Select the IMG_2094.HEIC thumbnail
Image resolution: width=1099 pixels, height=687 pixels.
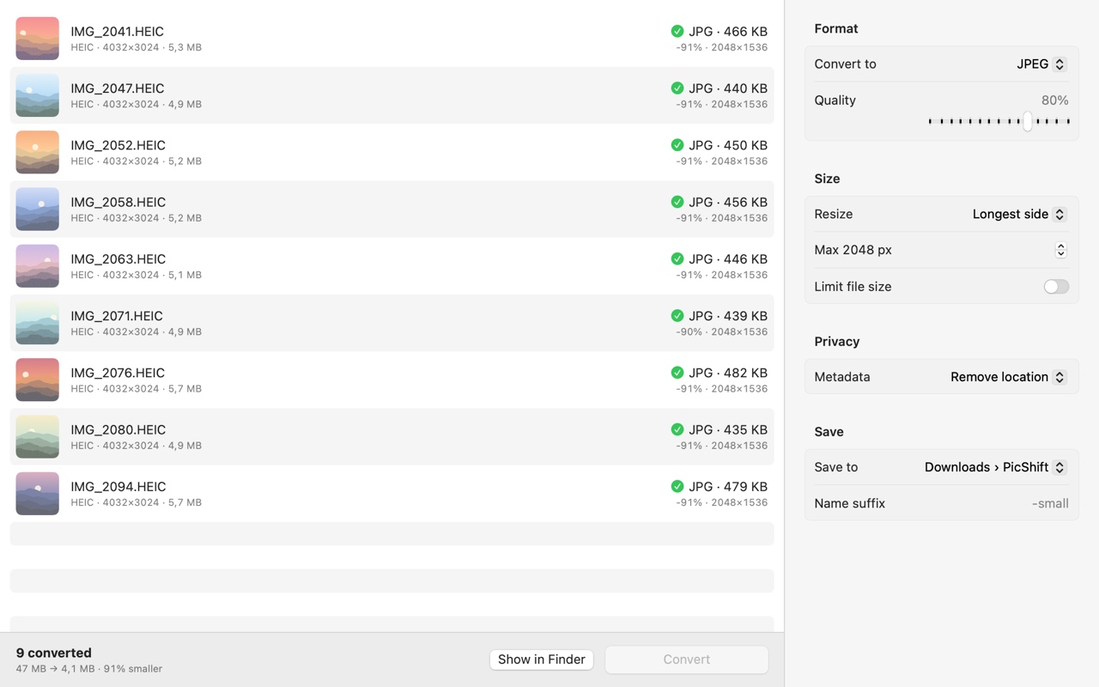click(38, 494)
